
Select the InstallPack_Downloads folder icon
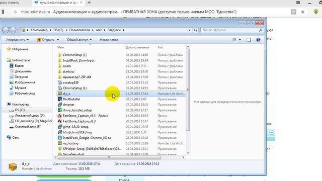tap(60, 60)
